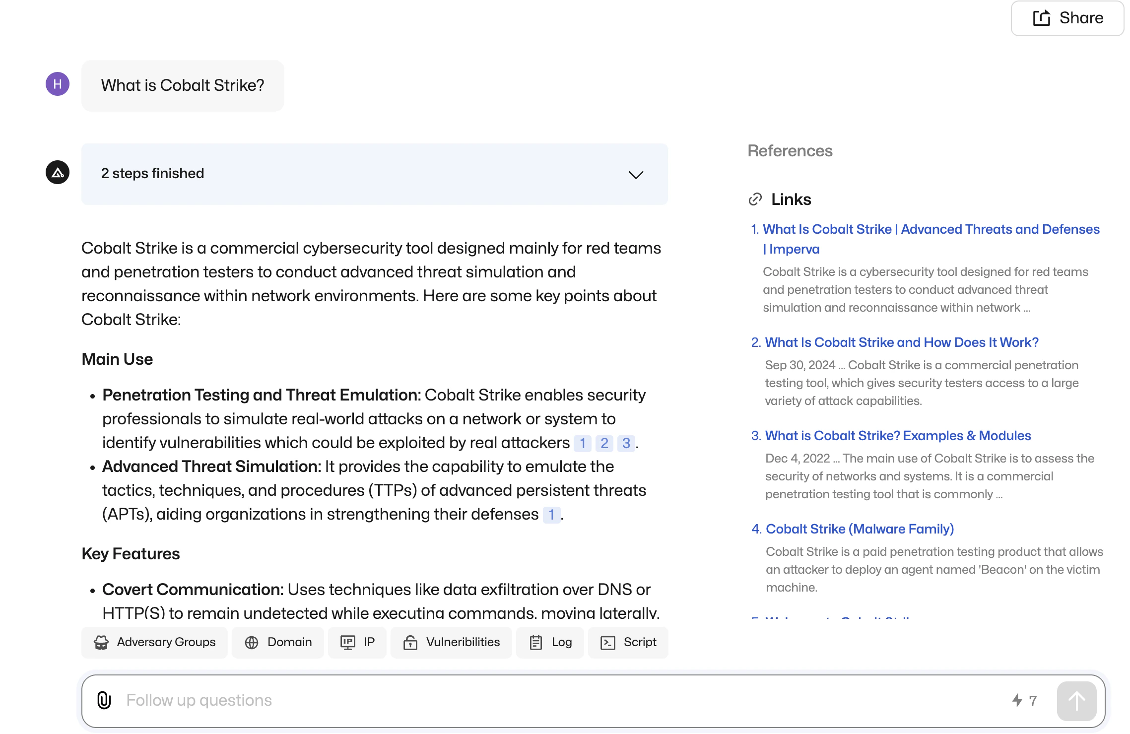Screen dimensions: 1130x734
Task: Open Cobalt Strike (Malware Family) link
Action: coord(860,529)
